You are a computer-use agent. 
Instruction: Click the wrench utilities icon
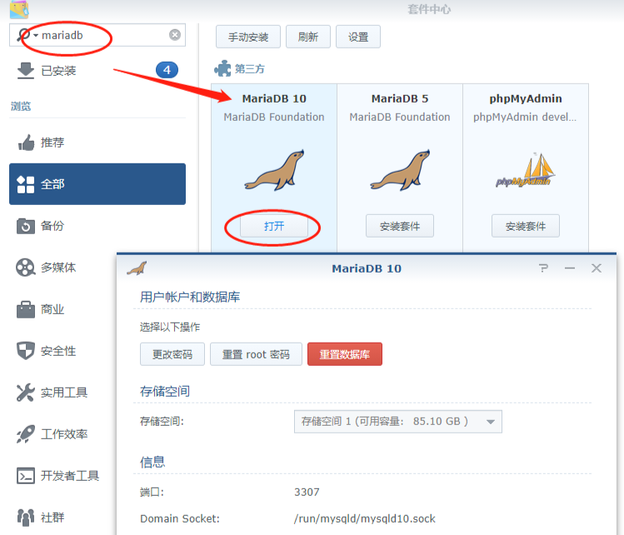(26, 392)
